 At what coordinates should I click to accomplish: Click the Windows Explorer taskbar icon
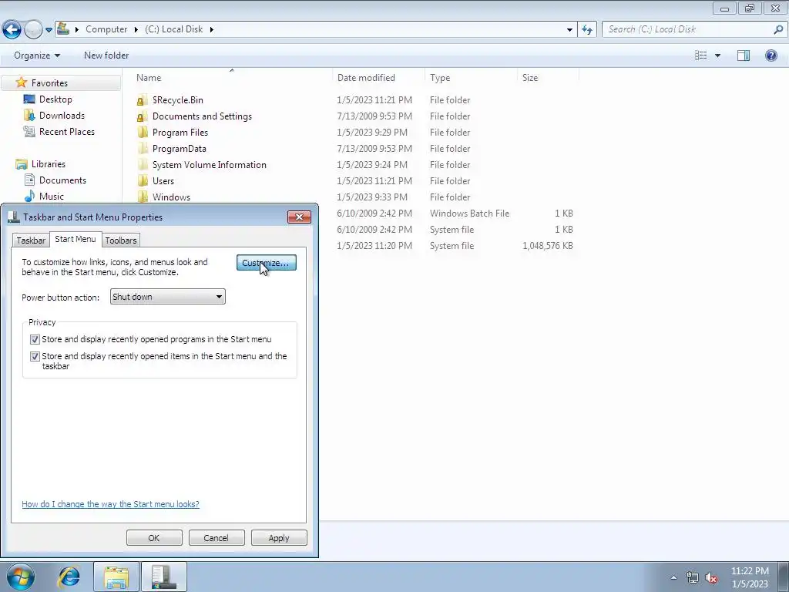(x=117, y=577)
